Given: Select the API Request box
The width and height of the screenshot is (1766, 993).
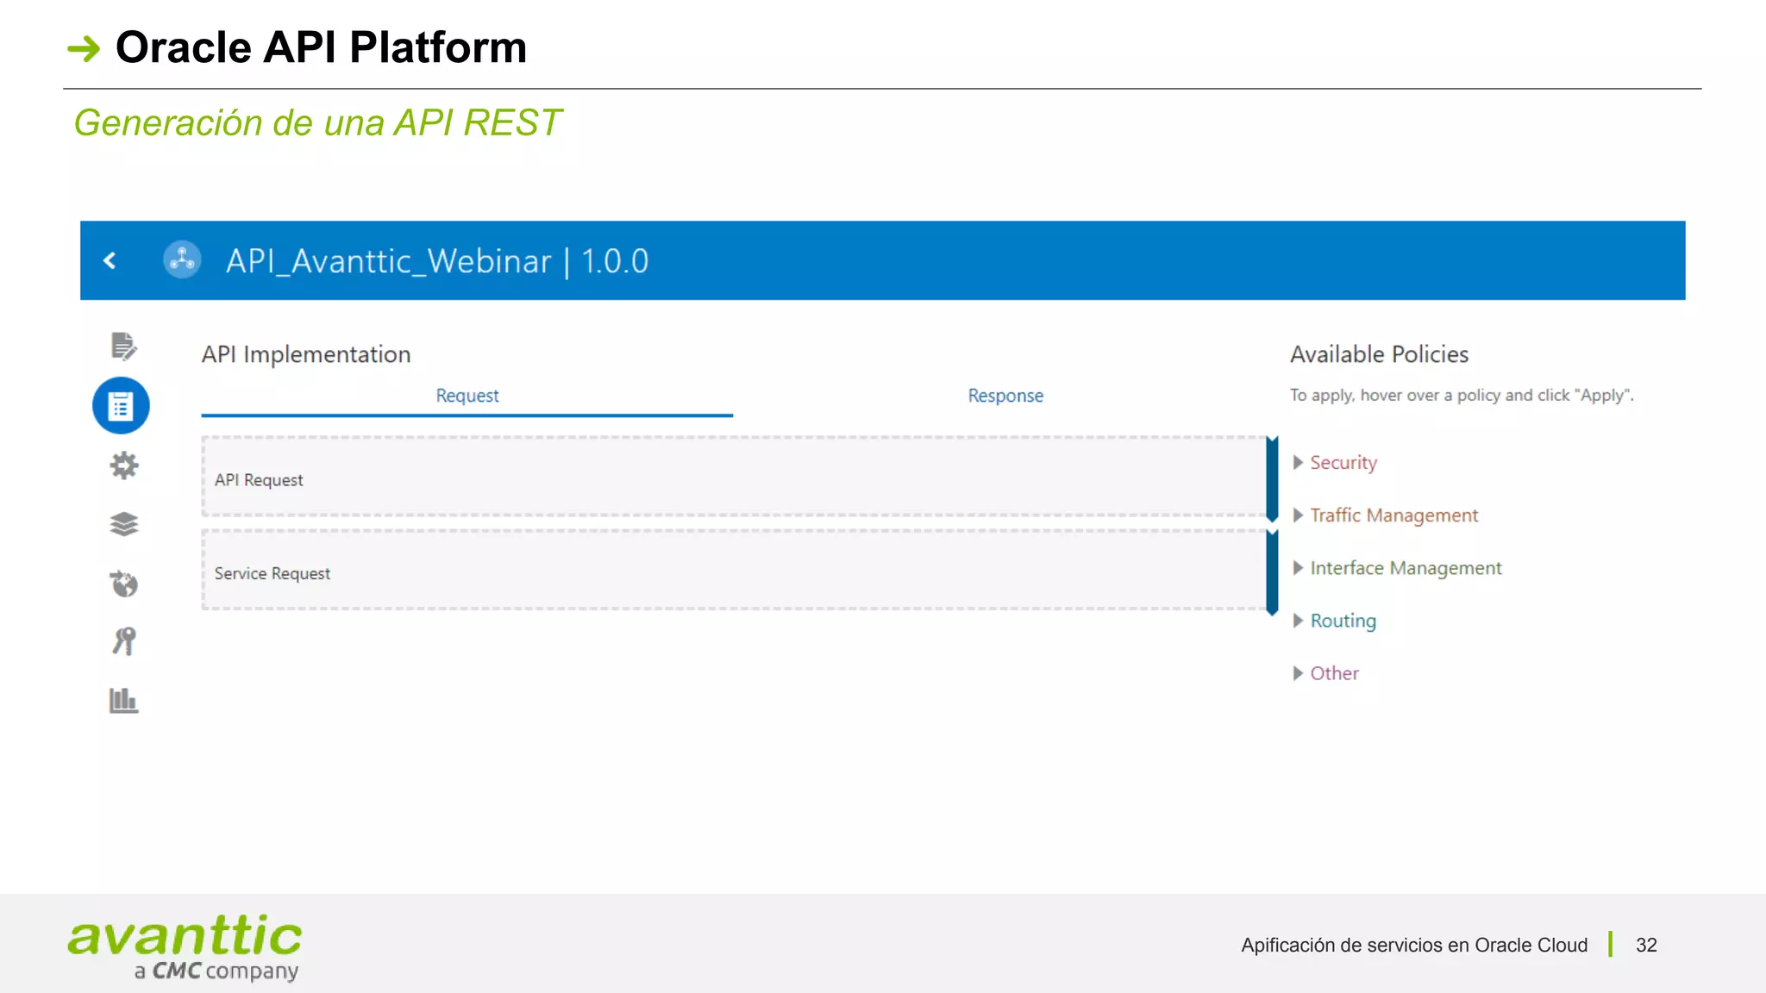Looking at the screenshot, I should pos(734,477).
